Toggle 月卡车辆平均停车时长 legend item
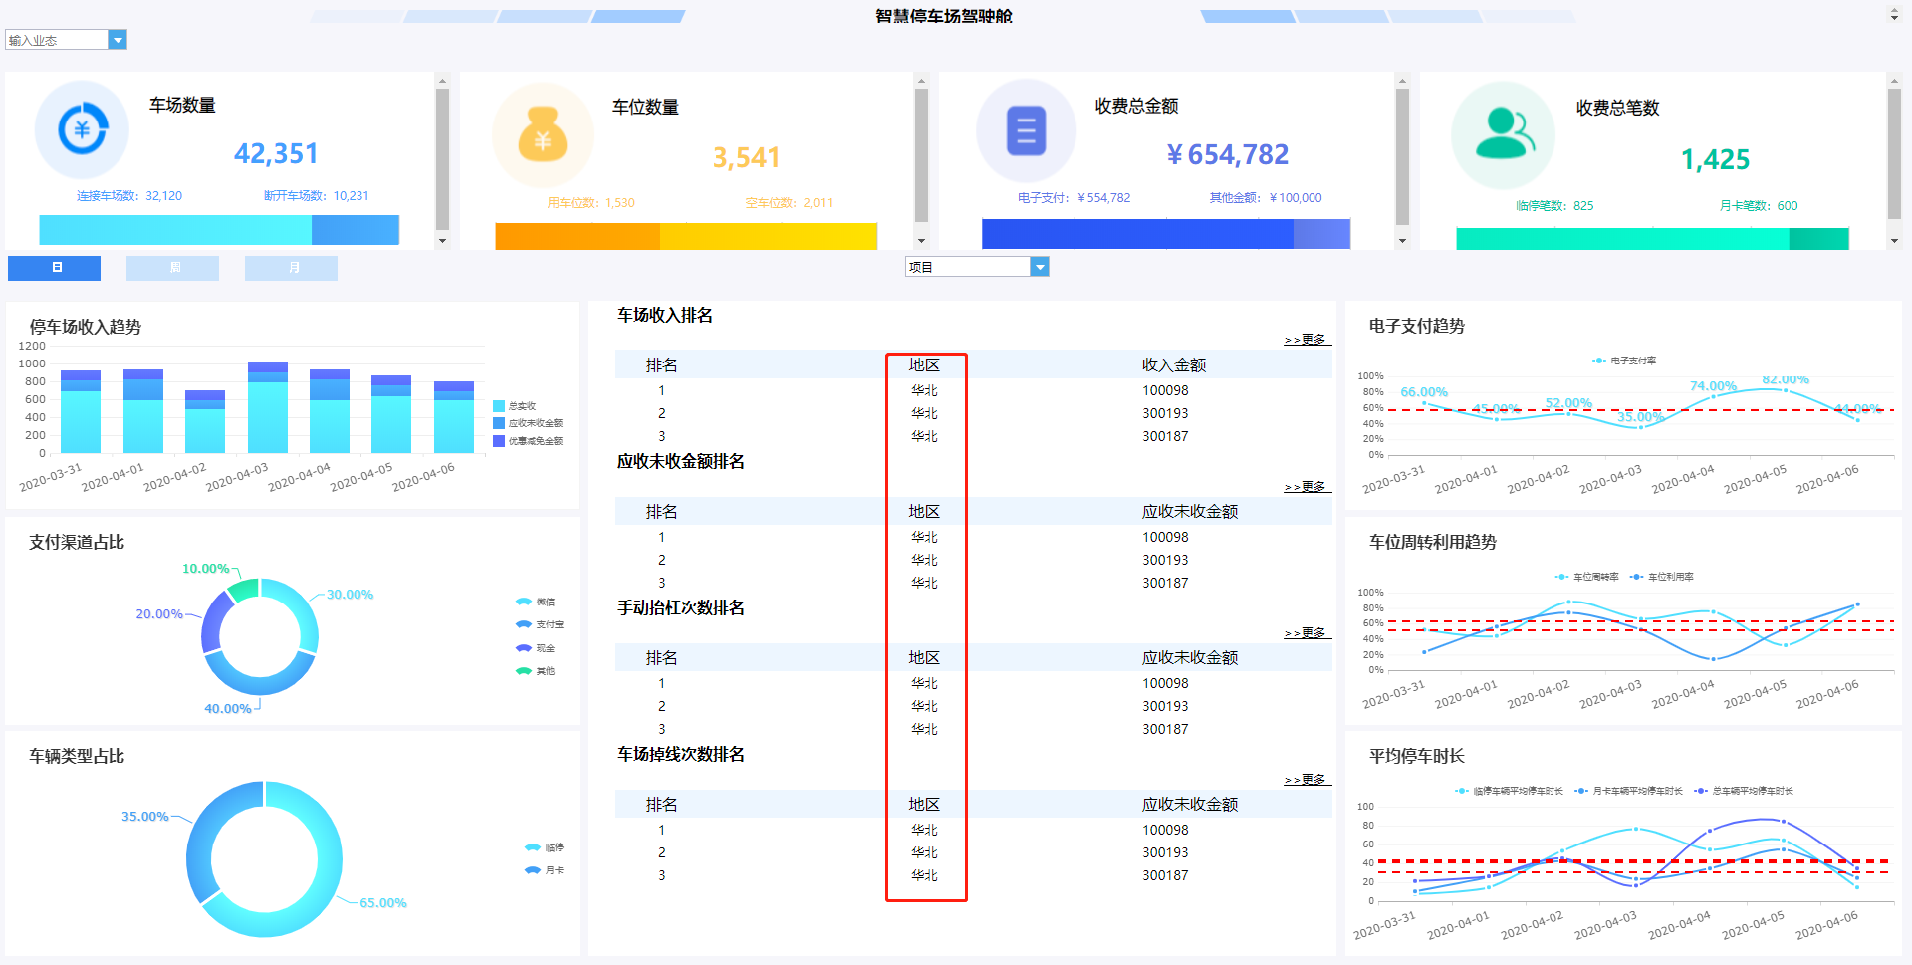Image resolution: width=1912 pixels, height=965 pixels. (1628, 791)
